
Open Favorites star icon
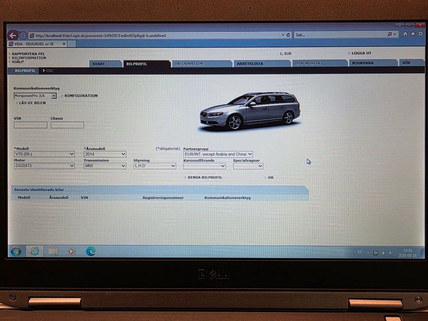click(x=413, y=34)
